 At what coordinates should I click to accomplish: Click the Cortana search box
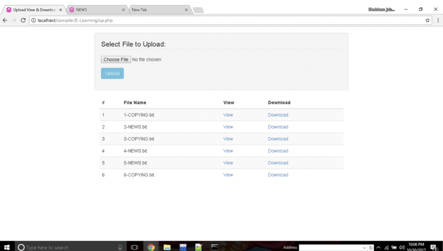point(71,247)
